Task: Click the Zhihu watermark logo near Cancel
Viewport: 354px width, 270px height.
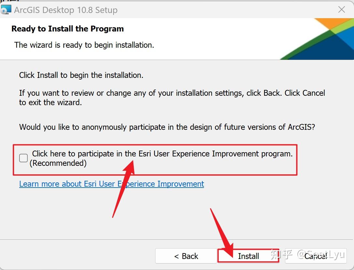Action: (281, 254)
